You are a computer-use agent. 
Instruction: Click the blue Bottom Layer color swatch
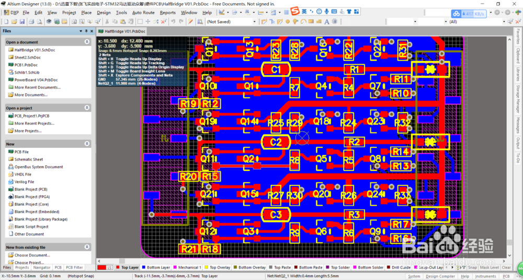[144, 267]
